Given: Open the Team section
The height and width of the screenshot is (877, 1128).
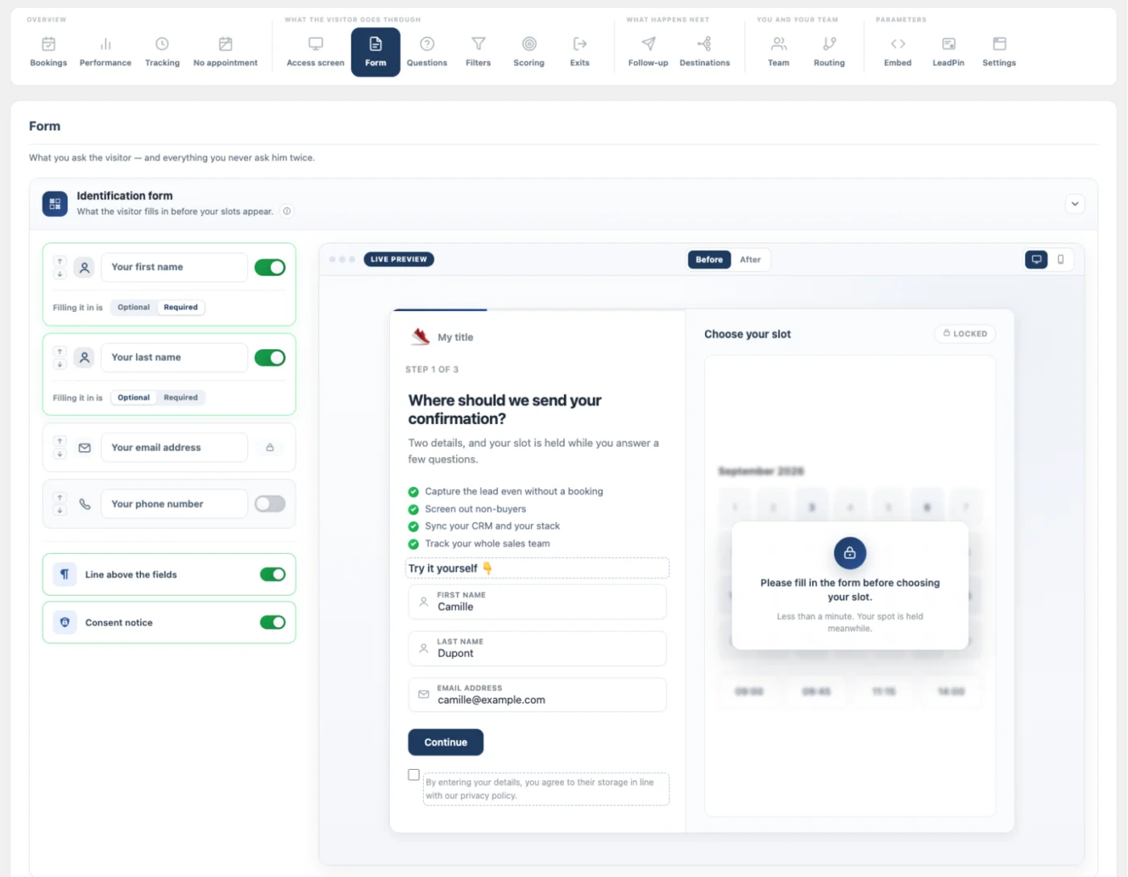Looking at the screenshot, I should (x=779, y=52).
